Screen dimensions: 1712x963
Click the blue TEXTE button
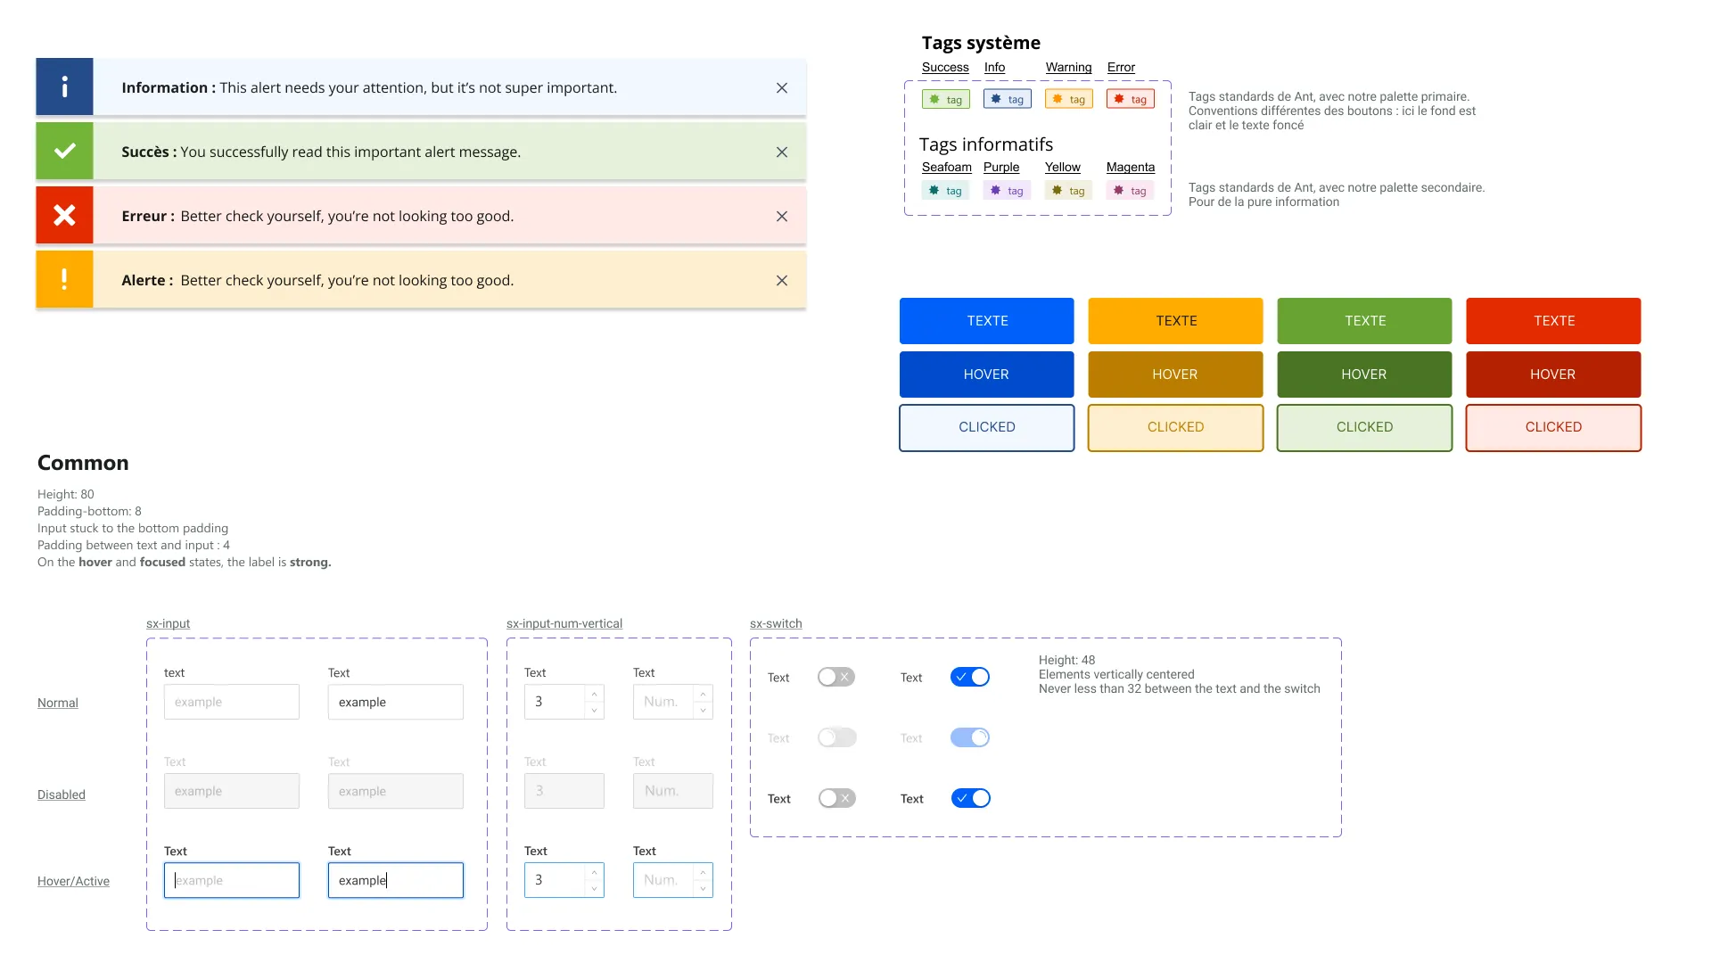click(x=986, y=320)
